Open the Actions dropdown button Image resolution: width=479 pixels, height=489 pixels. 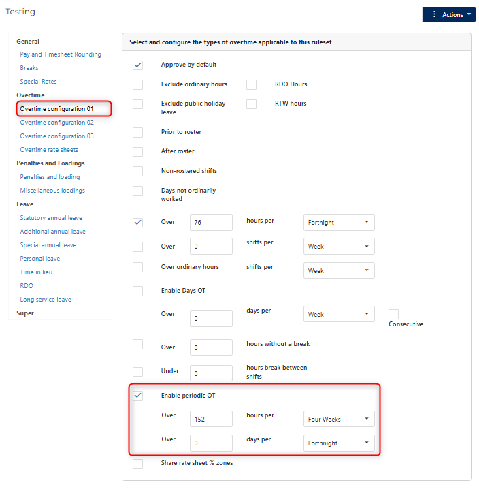448,15
